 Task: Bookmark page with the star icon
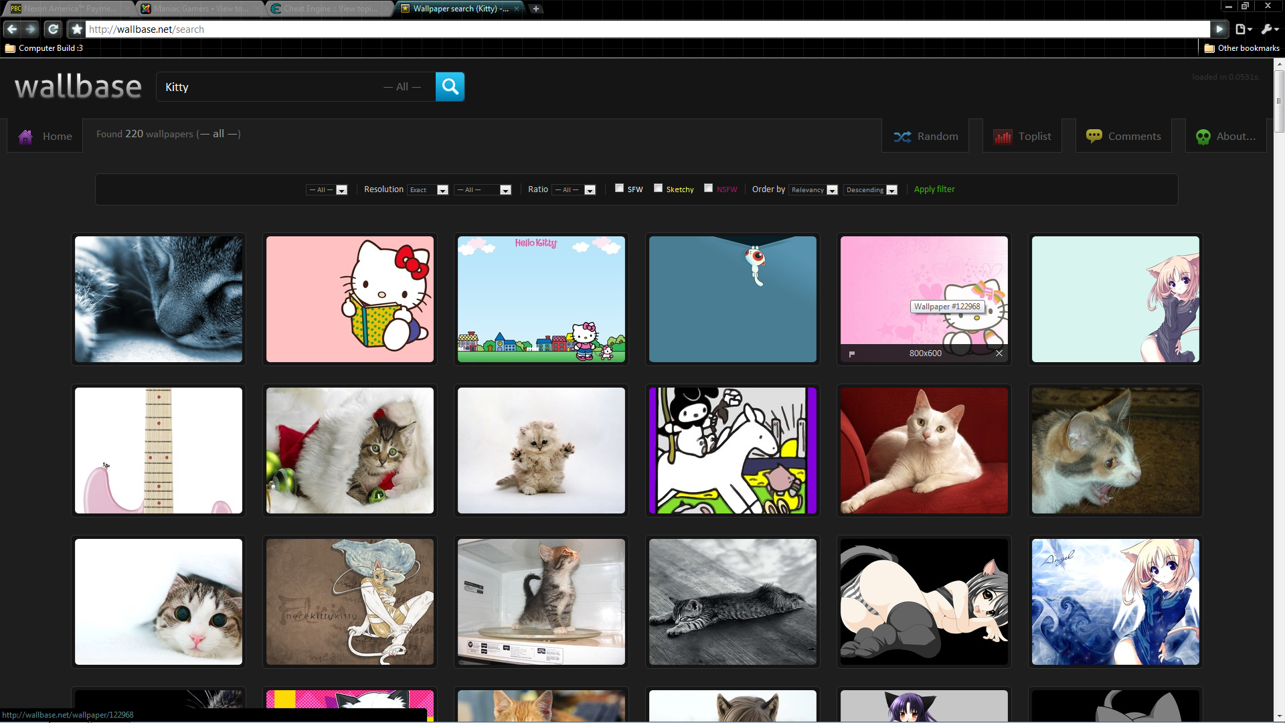pyautogui.click(x=76, y=29)
